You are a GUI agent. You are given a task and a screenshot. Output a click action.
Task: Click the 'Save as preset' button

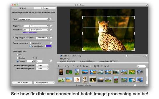coord(22,83)
